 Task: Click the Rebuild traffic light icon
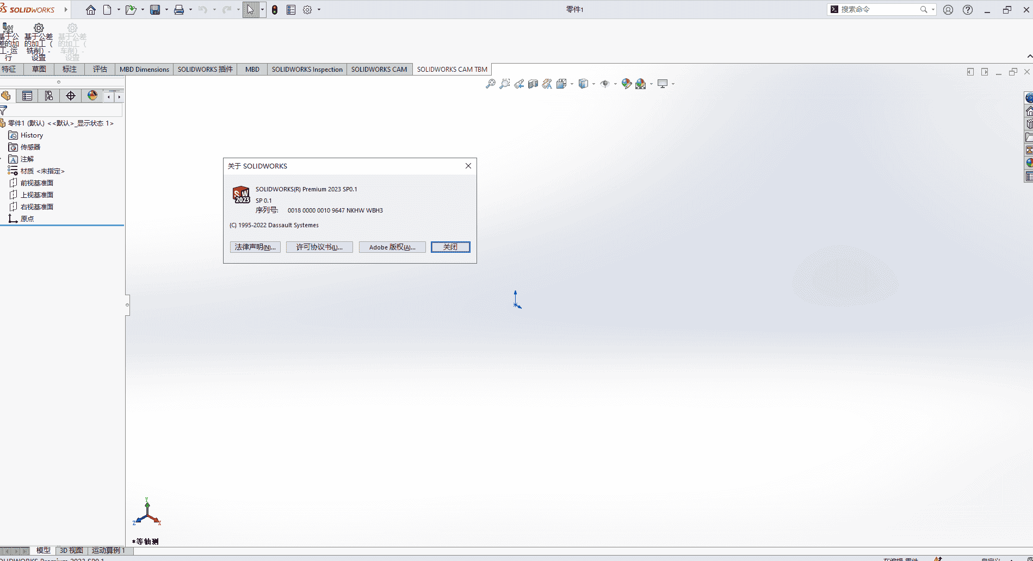[x=275, y=10]
